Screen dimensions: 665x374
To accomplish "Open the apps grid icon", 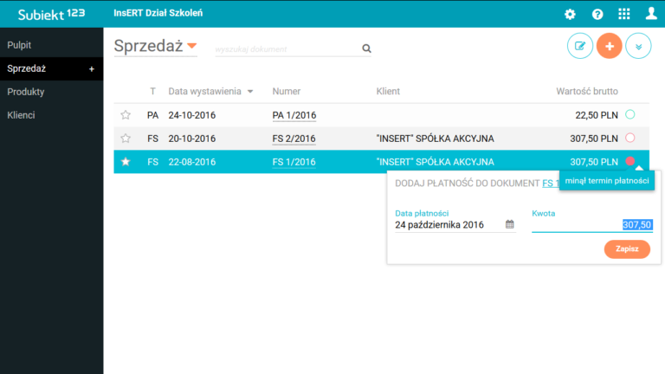I will pyautogui.click(x=623, y=14).
